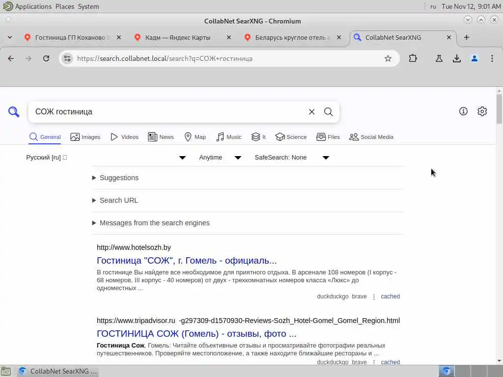Screen dimensions: 503x377
Task: Open the Places menu
Action: [x=64, y=6]
